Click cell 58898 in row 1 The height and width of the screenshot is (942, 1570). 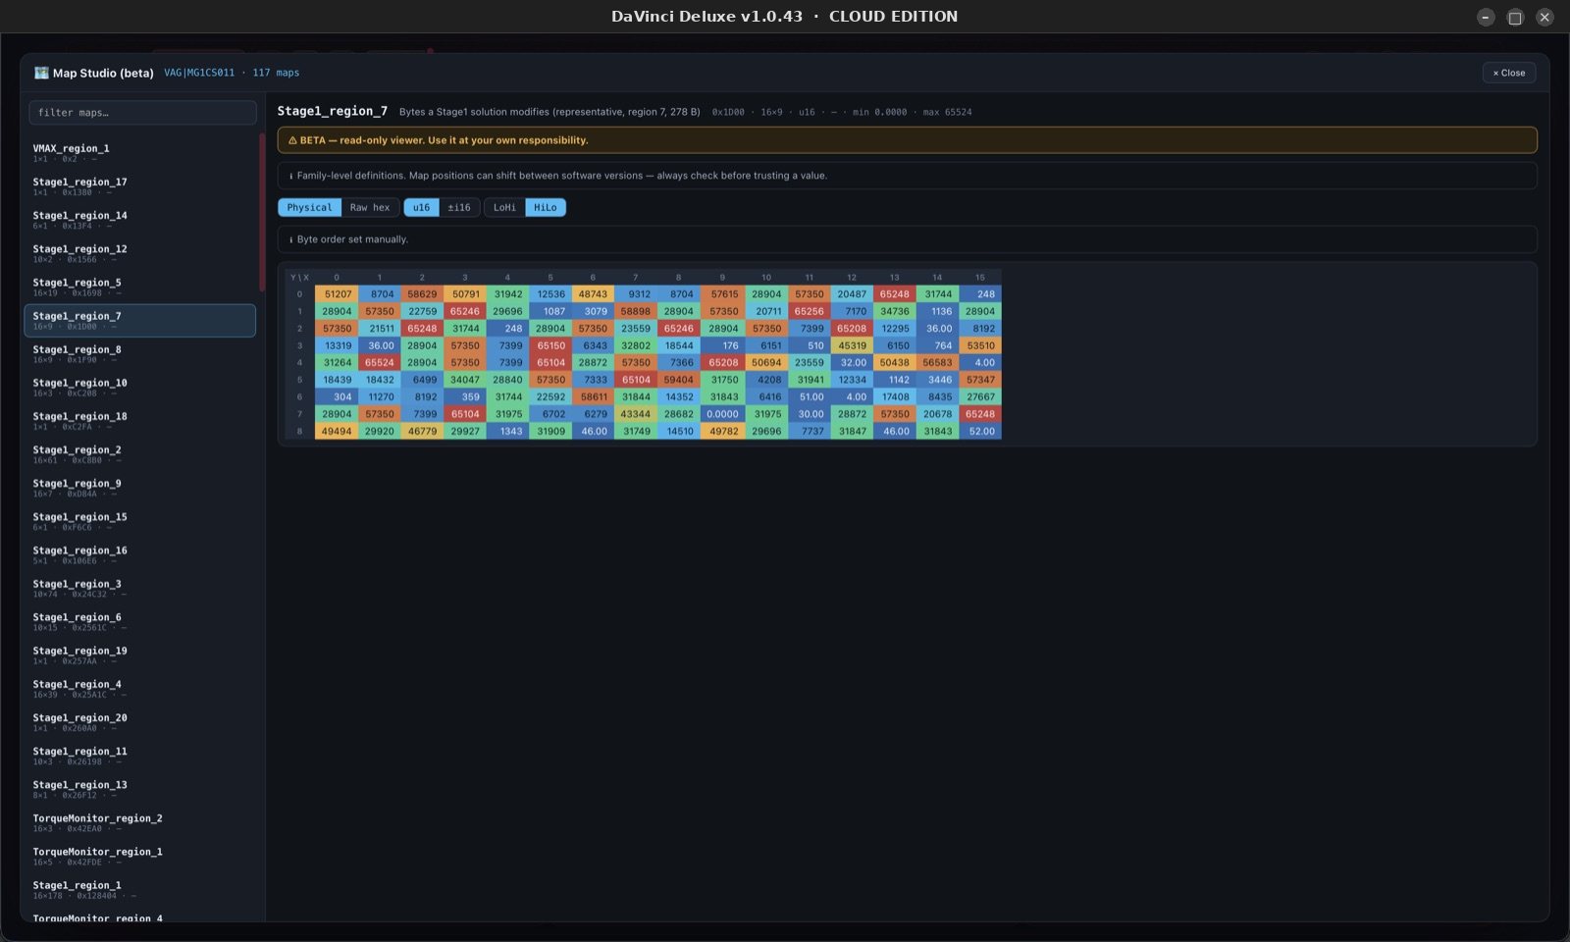[x=636, y=311]
